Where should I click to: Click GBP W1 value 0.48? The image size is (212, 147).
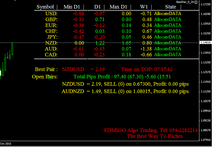point(147,19)
